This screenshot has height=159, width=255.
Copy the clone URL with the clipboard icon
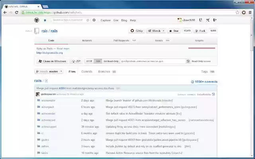tap(188, 61)
